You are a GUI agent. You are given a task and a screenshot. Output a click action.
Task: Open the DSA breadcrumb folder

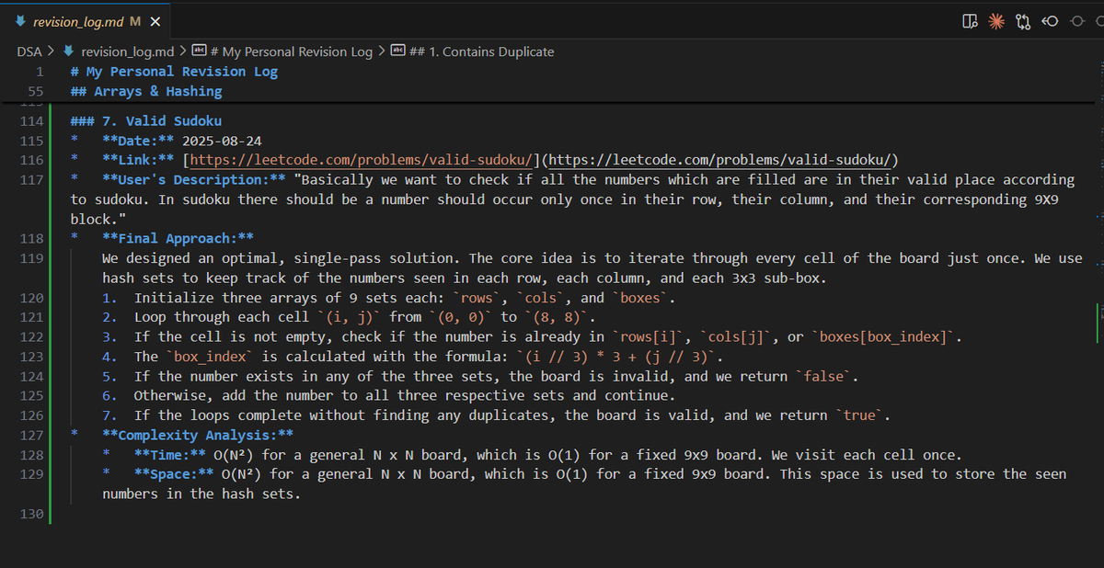(29, 51)
